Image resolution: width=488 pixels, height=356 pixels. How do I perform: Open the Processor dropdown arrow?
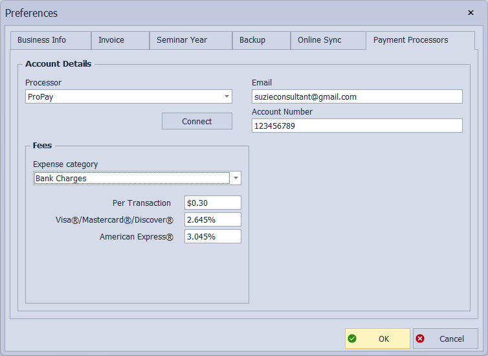pyautogui.click(x=227, y=96)
